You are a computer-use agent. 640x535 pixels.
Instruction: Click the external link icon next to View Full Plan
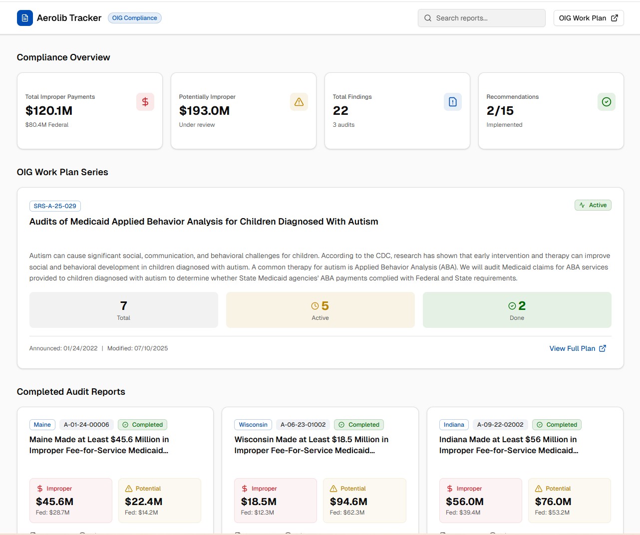(x=603, y=348)
